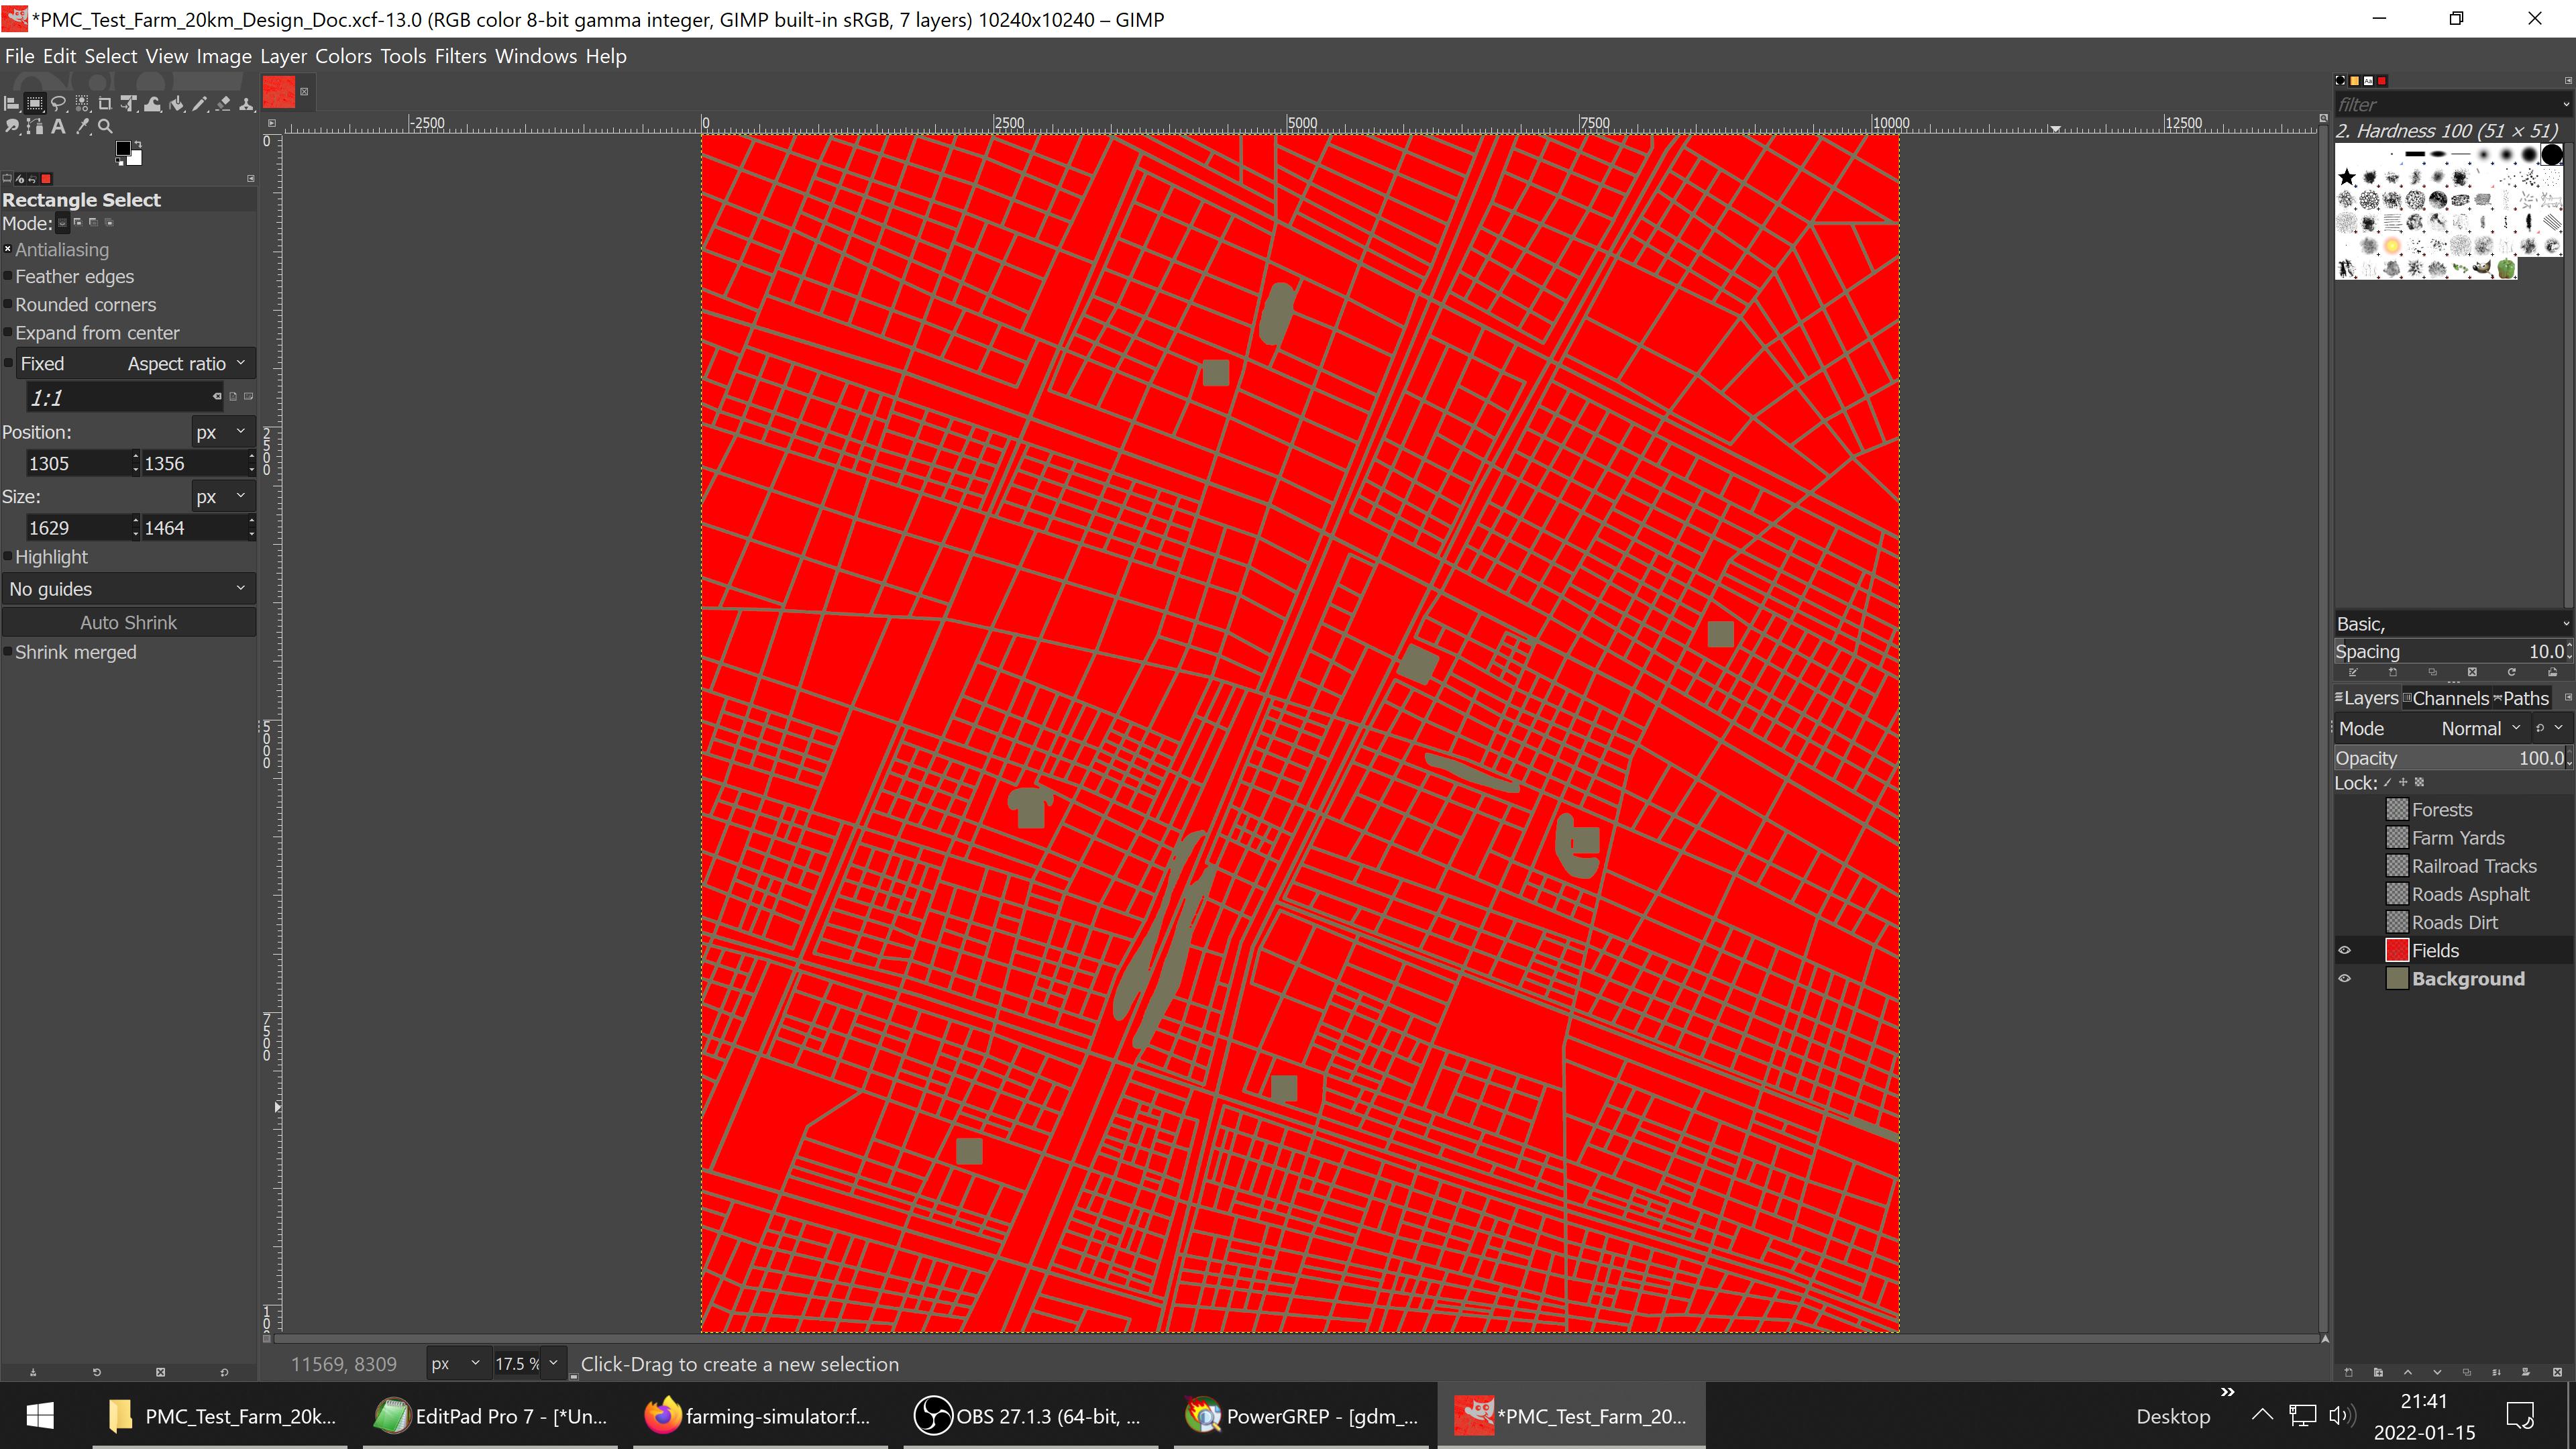Select the Zoom magnifier tool
The height and width of the screenshot is (1449, 2576).
(x=105, y=126)
